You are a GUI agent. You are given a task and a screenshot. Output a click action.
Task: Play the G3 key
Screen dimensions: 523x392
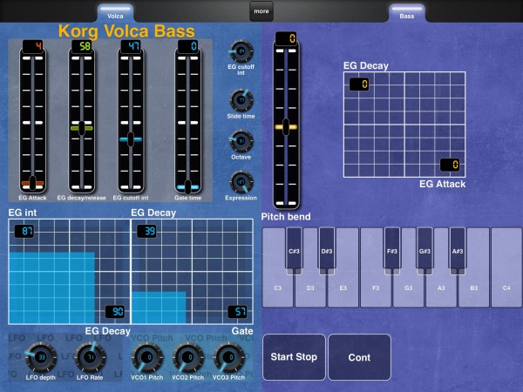(408, 288)
